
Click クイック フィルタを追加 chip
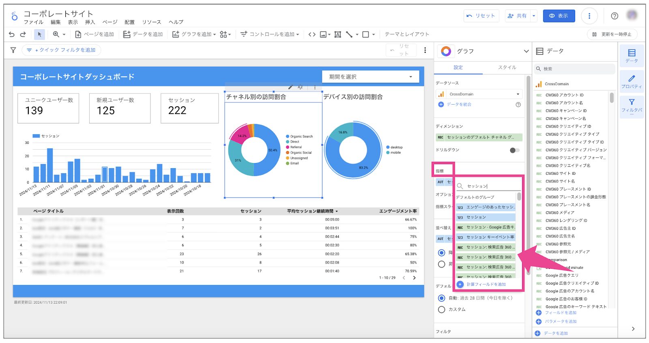click(61, 50)
